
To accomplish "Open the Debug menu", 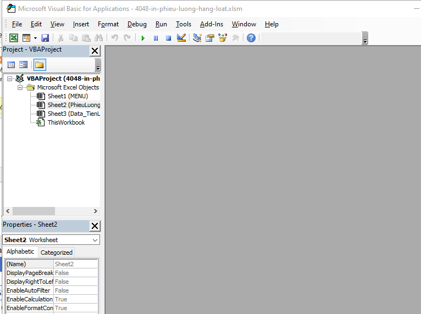I will tap(137, 24).
